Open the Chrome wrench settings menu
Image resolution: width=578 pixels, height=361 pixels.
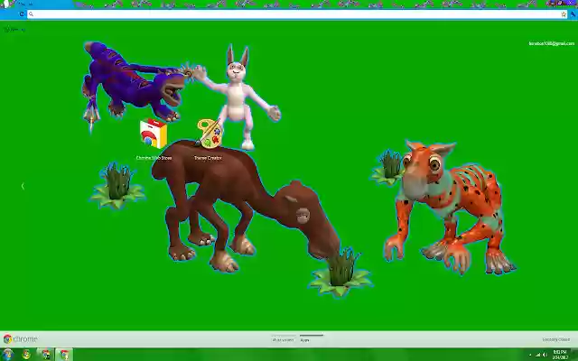(x=573, y=14)
